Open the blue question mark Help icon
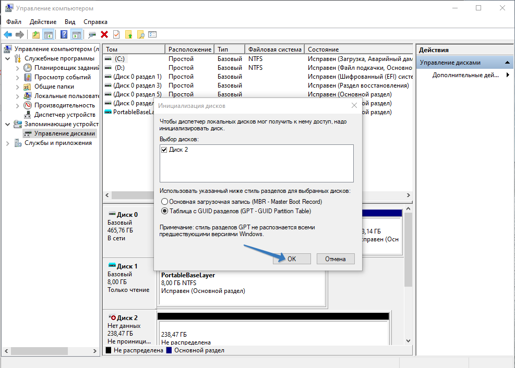515x368 pixels. click(x=64, y=34)
